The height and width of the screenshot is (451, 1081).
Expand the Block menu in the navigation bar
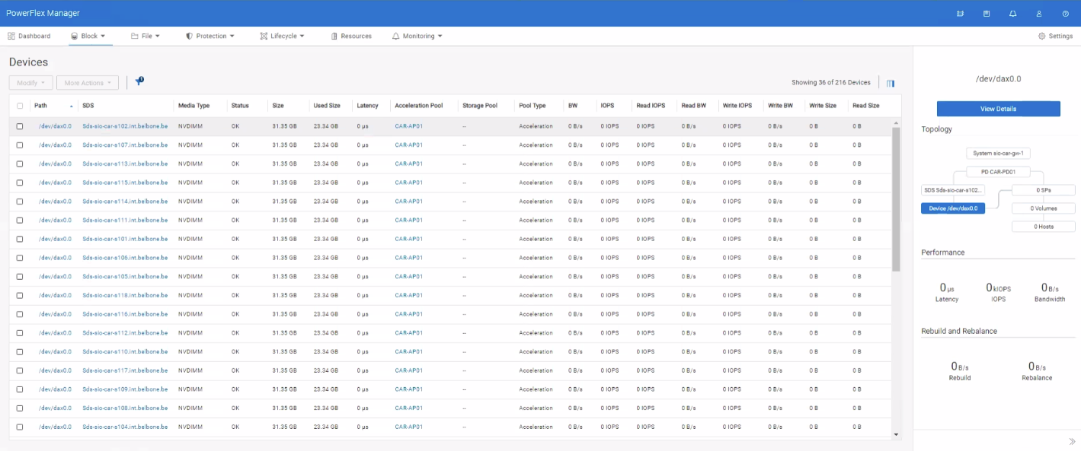click(x=88, y=35)
